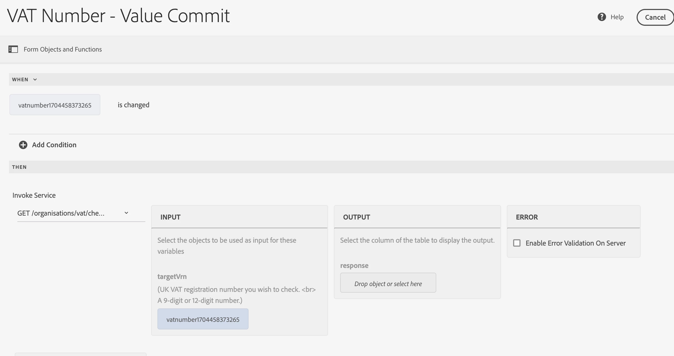Click the Invoke Service label
Screen dimensions: 674x356
click(x=34, y=195)
